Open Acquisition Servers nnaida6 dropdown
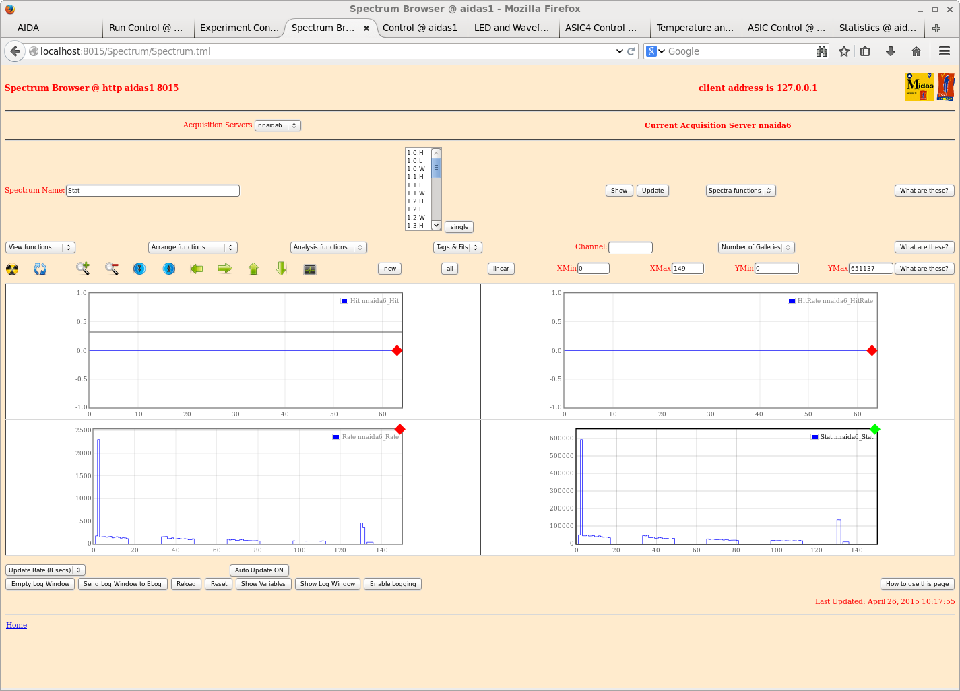Image resolution: width=960 pixels, height=691 pixels. pos(278,125)
